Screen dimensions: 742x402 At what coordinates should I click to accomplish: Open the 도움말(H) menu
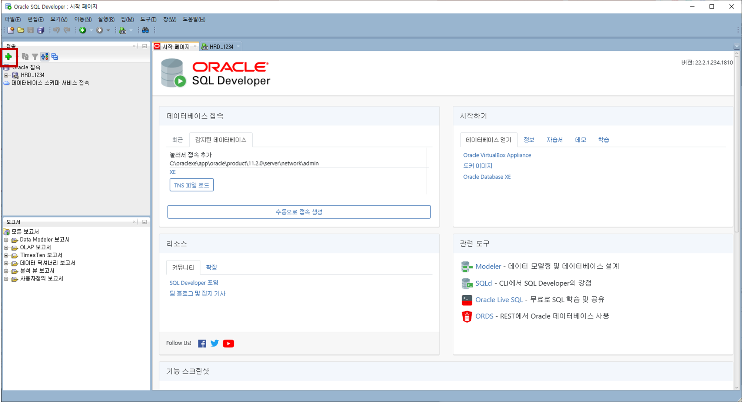(x=194, y=19)
